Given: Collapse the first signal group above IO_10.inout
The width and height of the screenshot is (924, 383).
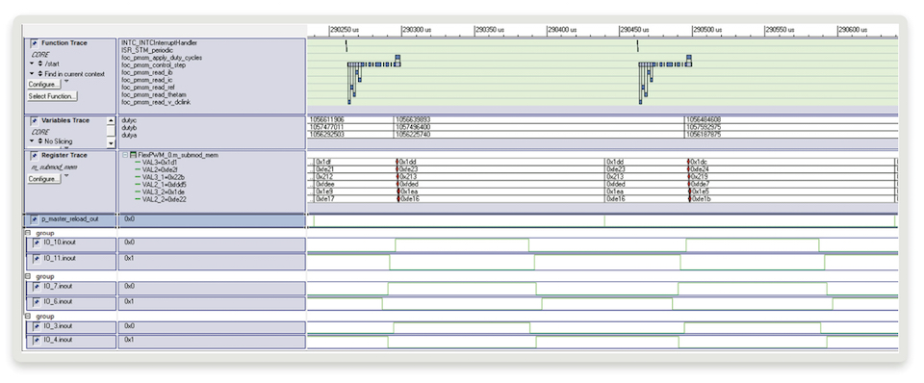Looking at the screenshot, I should click(28, 233).
